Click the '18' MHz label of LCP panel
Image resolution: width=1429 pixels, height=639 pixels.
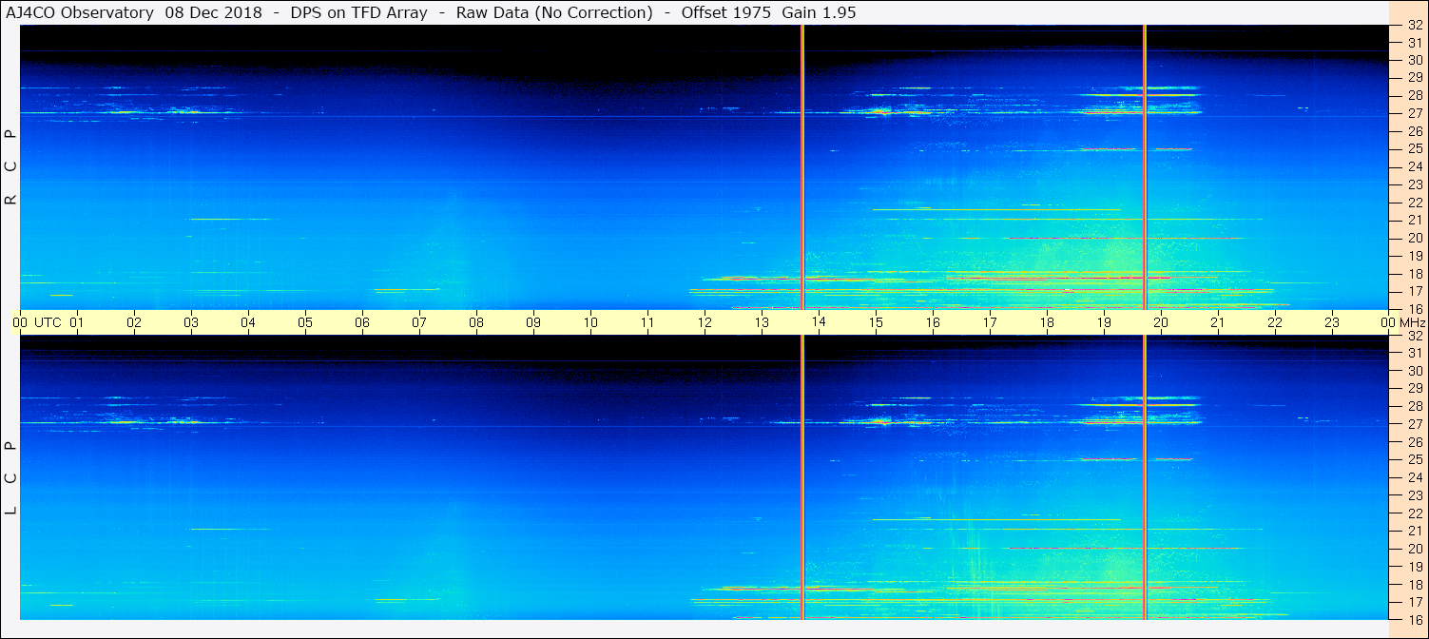click(1416, 585)
